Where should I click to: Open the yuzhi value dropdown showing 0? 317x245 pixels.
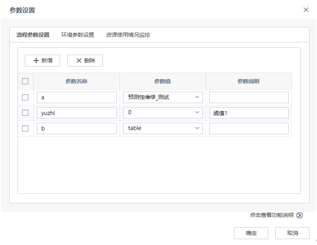click(163, 113)
